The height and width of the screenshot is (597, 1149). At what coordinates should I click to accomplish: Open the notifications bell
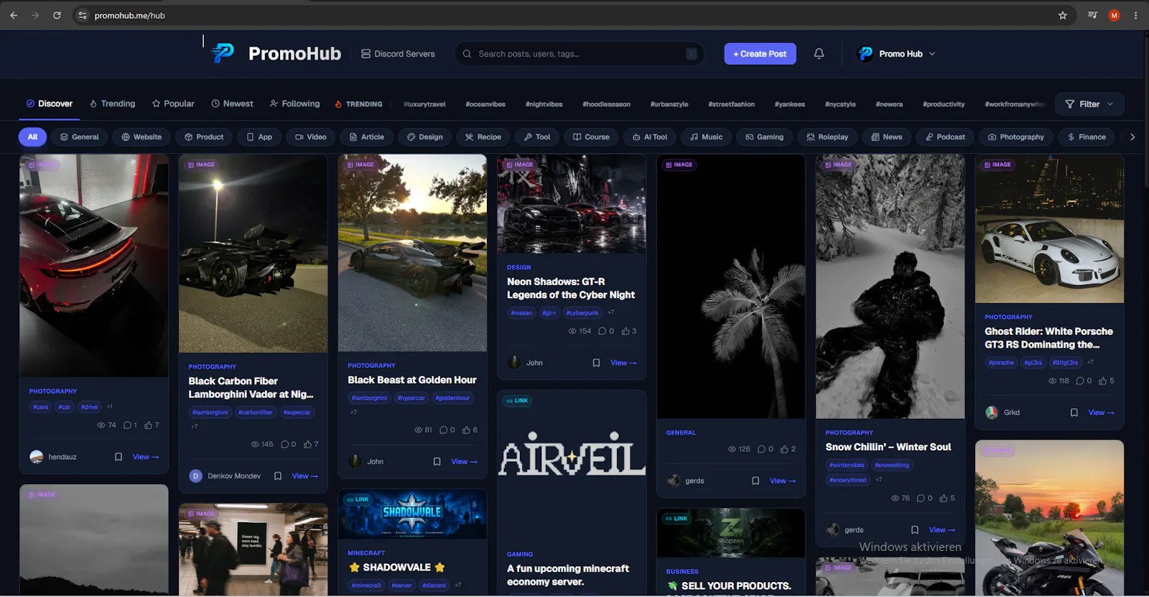pos(819,54)
